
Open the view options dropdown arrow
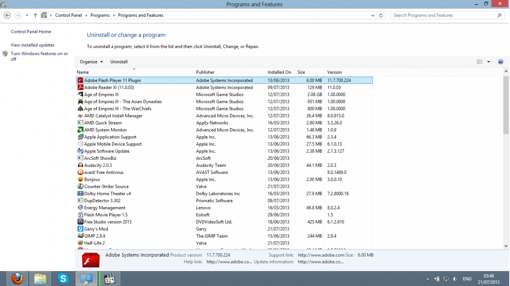coord(488,62)
